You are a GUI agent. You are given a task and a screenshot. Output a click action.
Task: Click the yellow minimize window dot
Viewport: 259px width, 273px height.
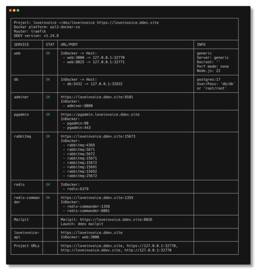coord(14,10)
